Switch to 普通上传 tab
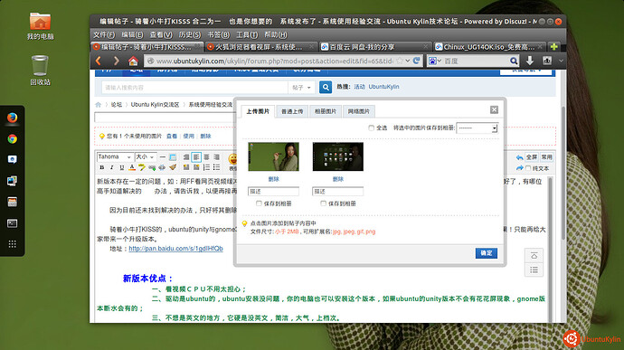Screen dimensions: 624x350 [292, 111]
